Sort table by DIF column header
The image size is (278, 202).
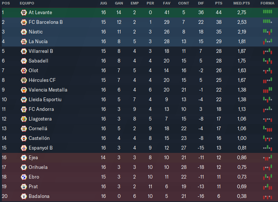[201, 3]
